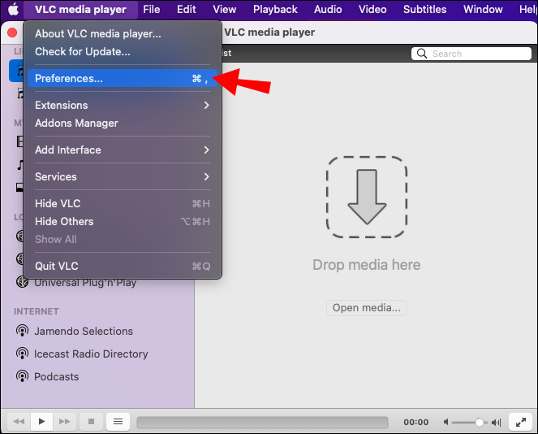Select Preferences… from the menu
This screenshot has width=538, height=434.
tap(123, 78)
